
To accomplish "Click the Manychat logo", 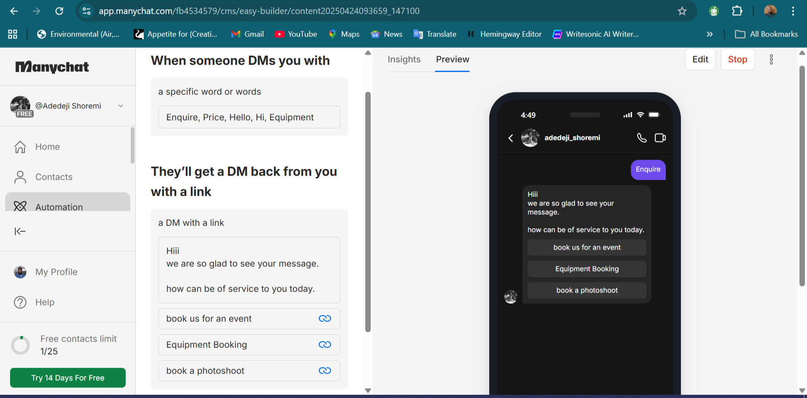I will (x=52, y=66).
